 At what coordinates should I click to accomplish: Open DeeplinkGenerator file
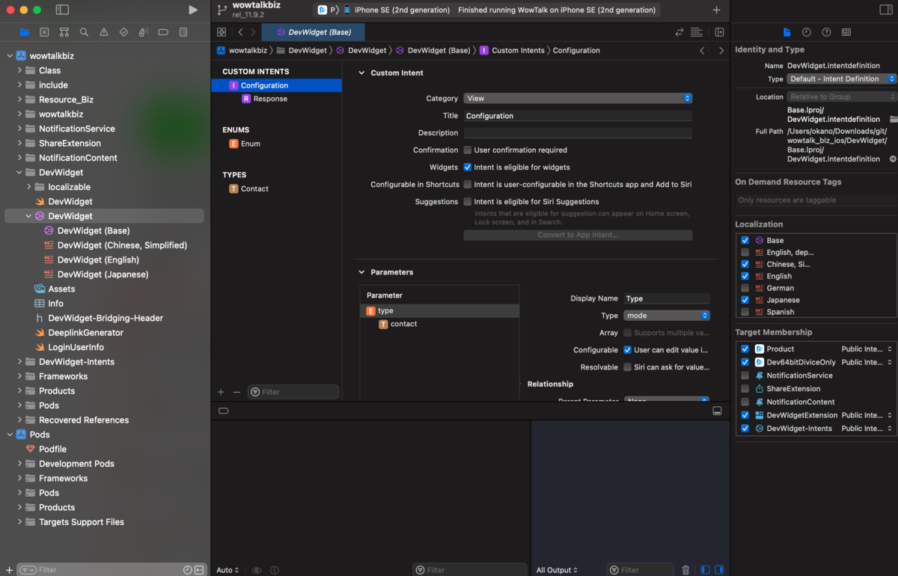pyautogui.click(x=85, y=333)
